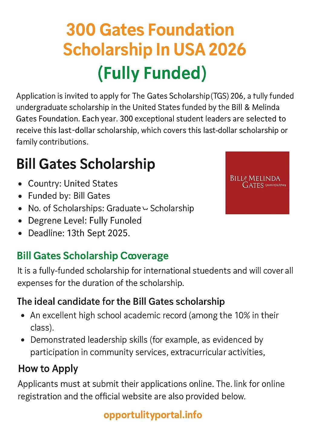Click the 'Degrene Level: Fully Funoled' line
Image resolution: width=310 pixels, height=429 pixels.
tap(85, 221)
